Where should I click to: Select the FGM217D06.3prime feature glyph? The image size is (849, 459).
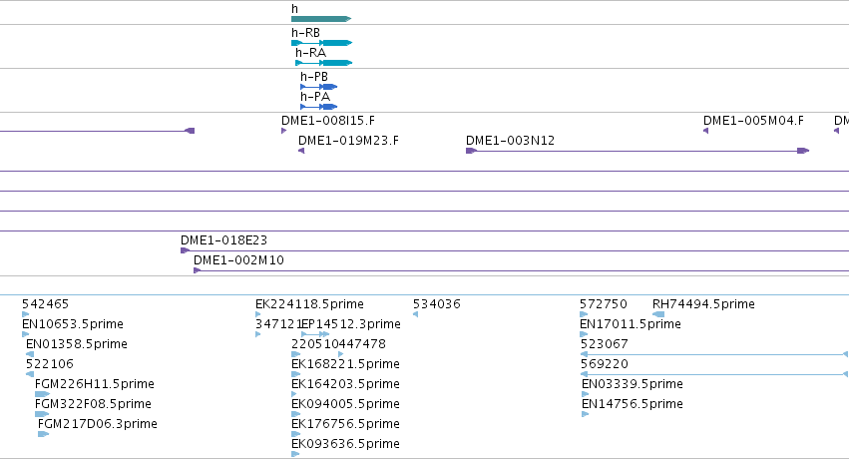(43, 434)
